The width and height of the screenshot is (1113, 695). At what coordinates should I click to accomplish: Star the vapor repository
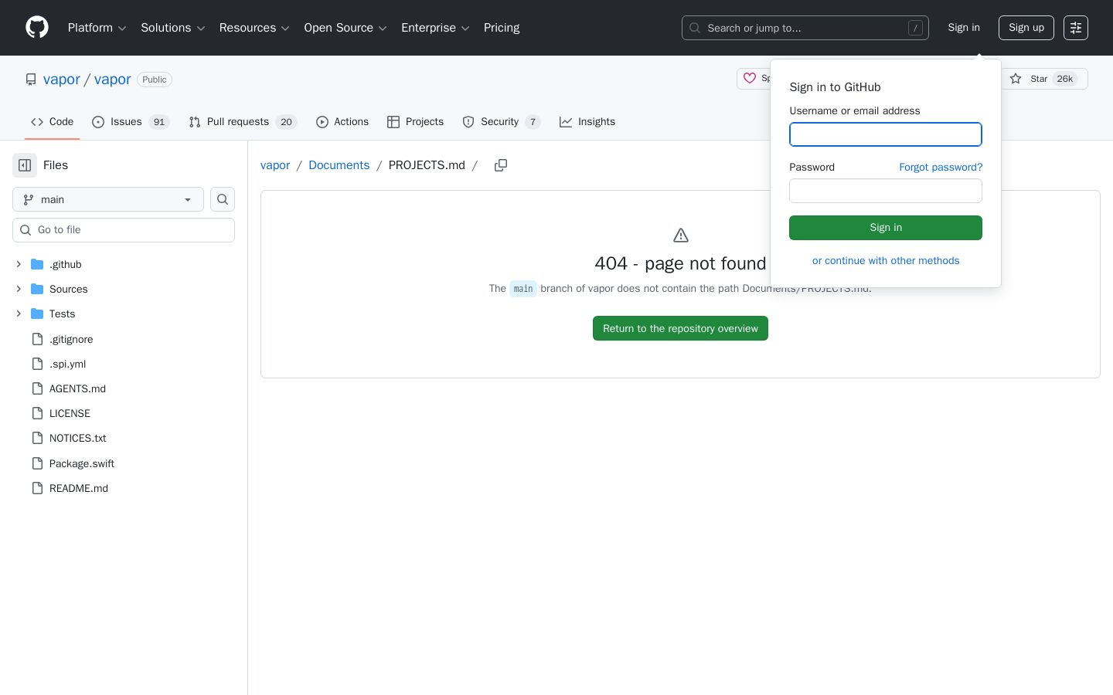(1043, 79)
